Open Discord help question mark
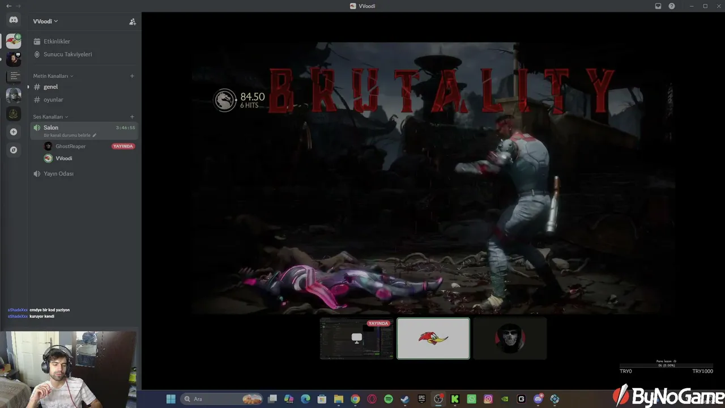Screen dimensions: 725x408 [x=672, y=6]
